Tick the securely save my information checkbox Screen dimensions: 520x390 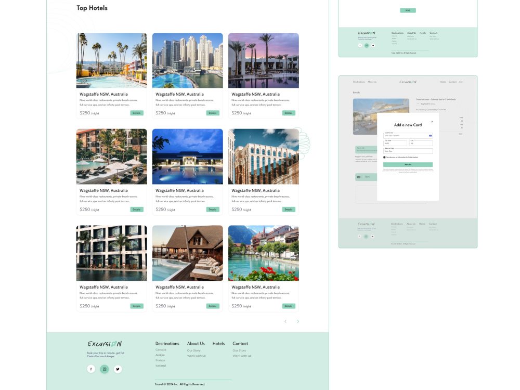(384, 157)
